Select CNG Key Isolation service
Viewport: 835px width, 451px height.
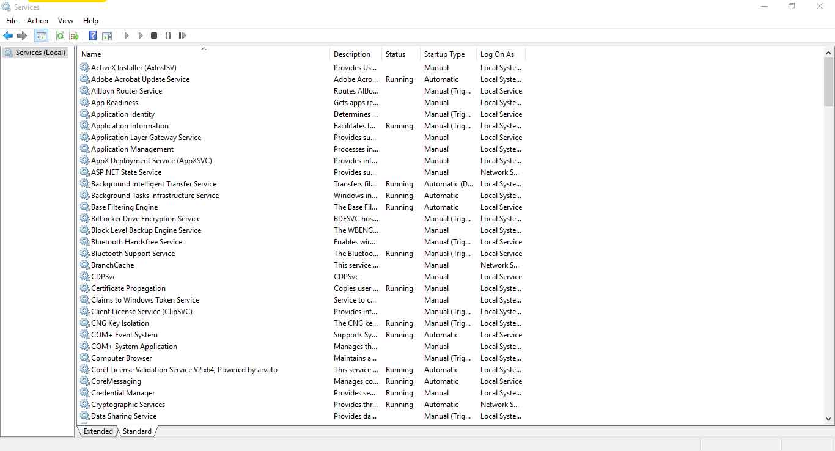(x=120, y=323)
